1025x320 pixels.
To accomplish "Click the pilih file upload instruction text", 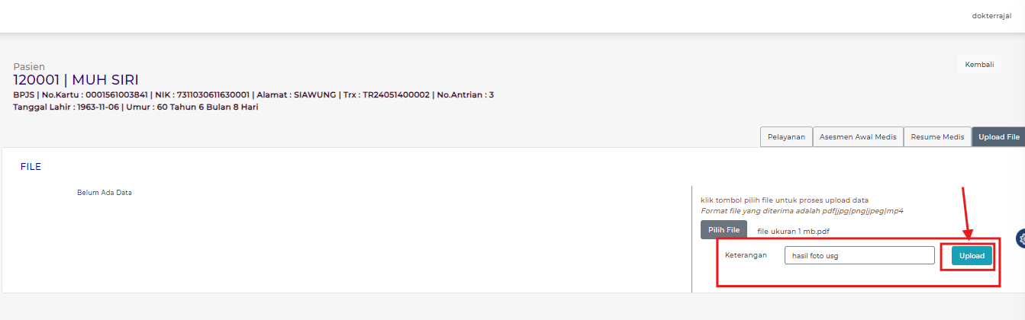I will point(785,200).
